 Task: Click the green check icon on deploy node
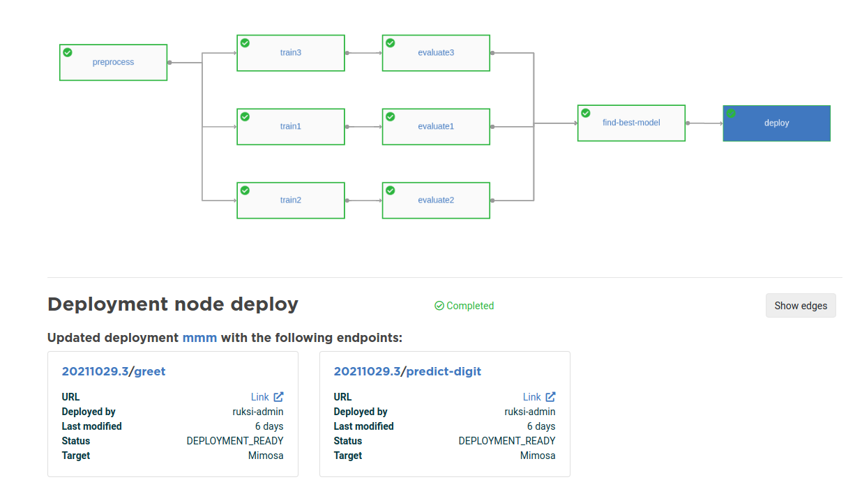coord(731,113)
